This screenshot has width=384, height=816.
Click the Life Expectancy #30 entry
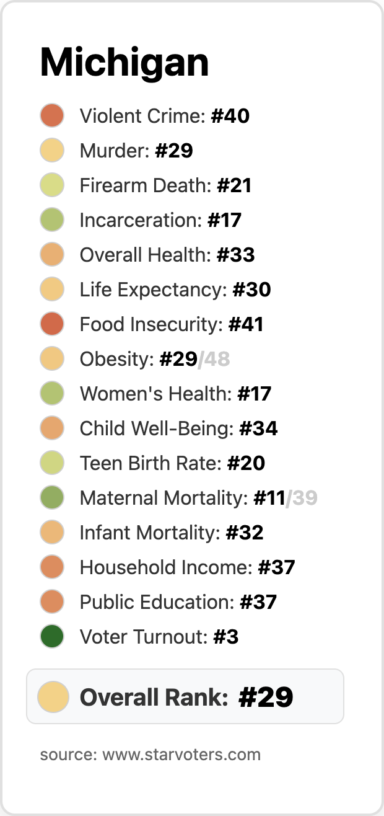point(175,290)
